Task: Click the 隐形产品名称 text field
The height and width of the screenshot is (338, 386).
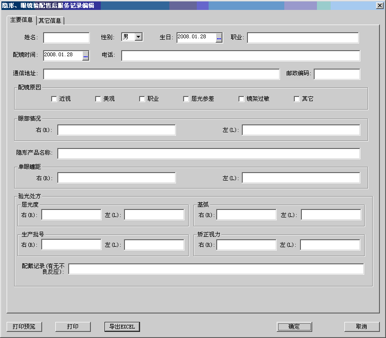Action: [x=209, y=154]
